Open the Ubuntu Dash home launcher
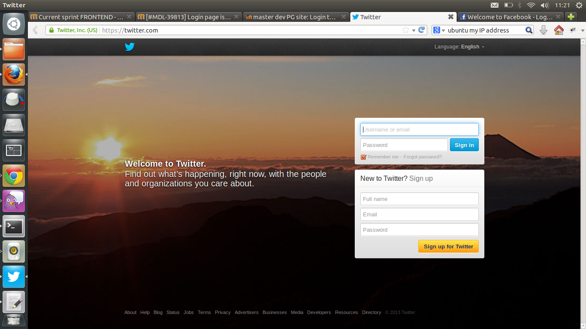This screenshot has width=586, height=329. tap(14, 24)
